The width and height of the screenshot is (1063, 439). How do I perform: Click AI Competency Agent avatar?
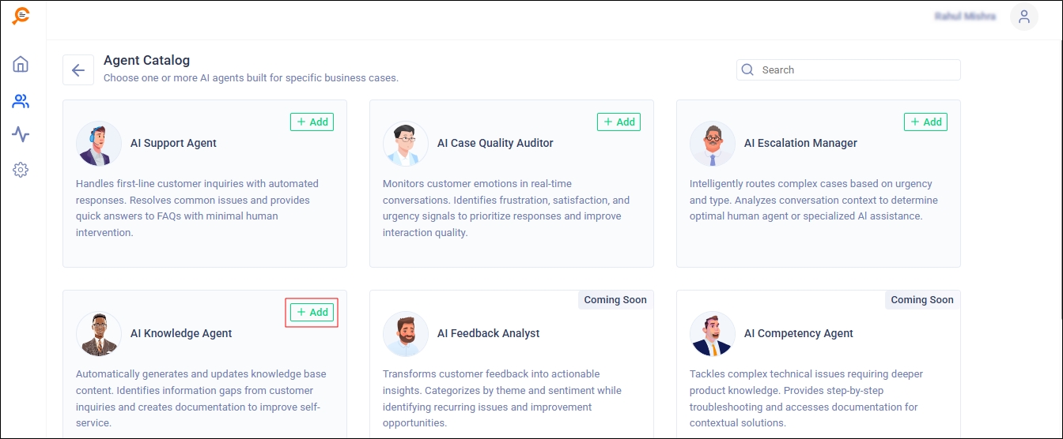pyautogui.click(x=713, y=334)
